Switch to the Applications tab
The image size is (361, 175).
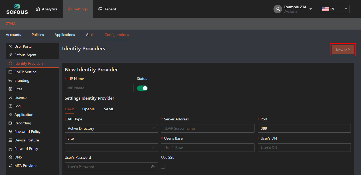pos(65,35)
